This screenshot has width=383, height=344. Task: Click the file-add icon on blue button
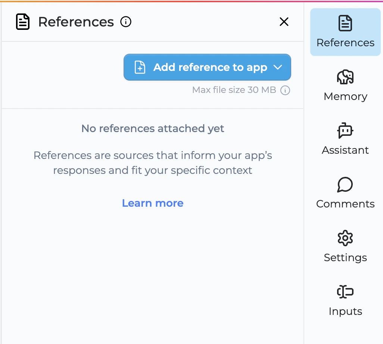140,67
